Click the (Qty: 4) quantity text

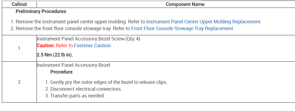[x=133, y=39]
